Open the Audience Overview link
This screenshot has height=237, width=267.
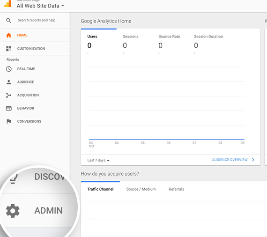click(x=230, y=160)
